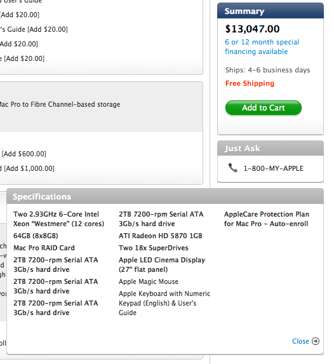Viewport: 334px width, 364px height.
Task: Click the Close link in Specifications panel
Action: pyautogui.click(x=300, y=341)
